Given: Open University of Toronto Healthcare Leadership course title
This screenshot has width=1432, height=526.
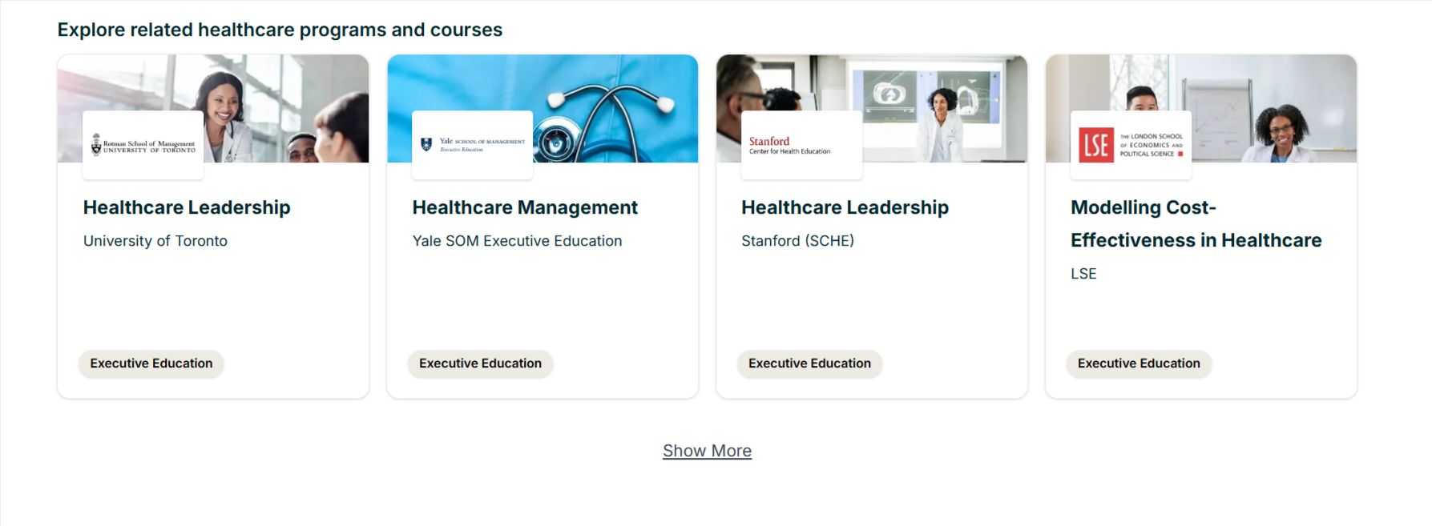Looking at the screenshot, I should click(x=187, y=207).
